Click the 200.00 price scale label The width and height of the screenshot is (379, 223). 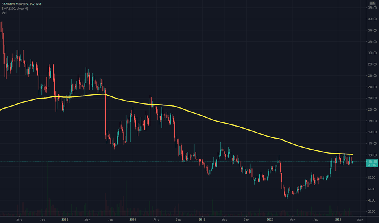pyautogui.click(x=372, y=110)
